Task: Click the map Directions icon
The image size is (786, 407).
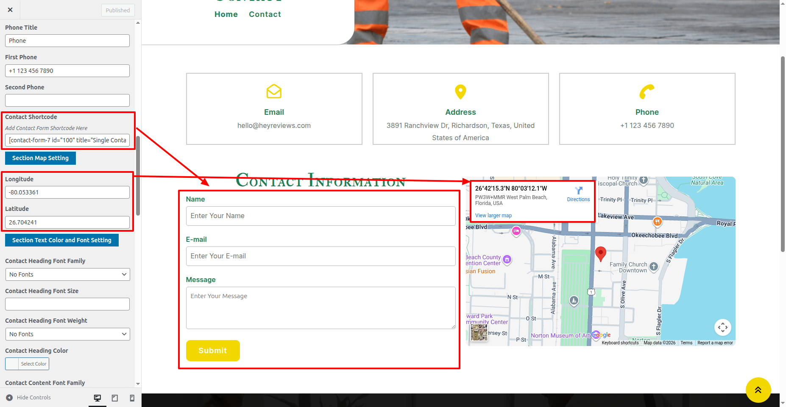Action: (578, 191)
